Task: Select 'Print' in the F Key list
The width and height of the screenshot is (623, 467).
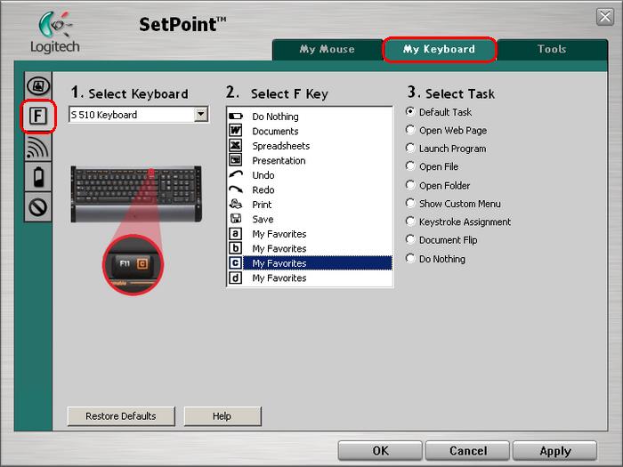Action: pyautogui.click(x=262, y=205)
